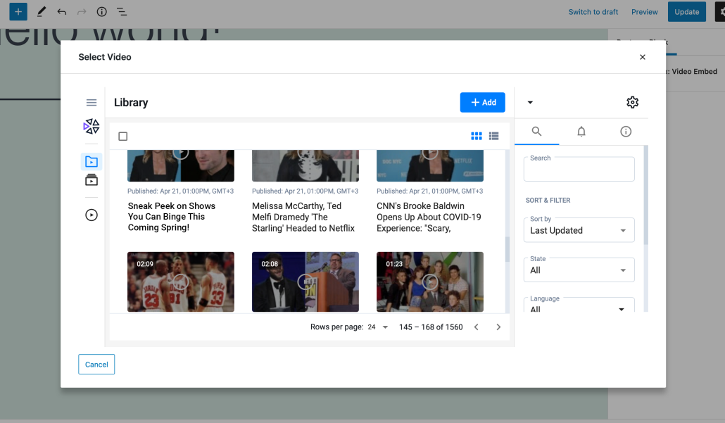Click the Update button
Screen dimensions: 725x423
pyautogui.click(x=686, y=12)
